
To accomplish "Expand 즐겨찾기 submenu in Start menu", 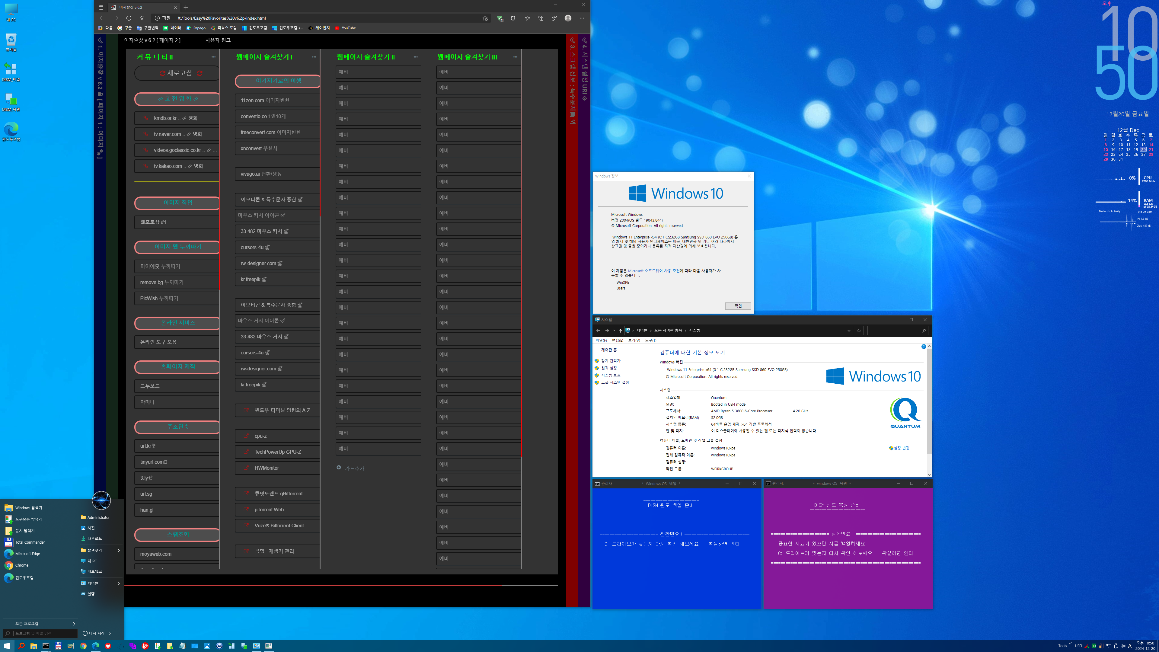I will (118, 550).
